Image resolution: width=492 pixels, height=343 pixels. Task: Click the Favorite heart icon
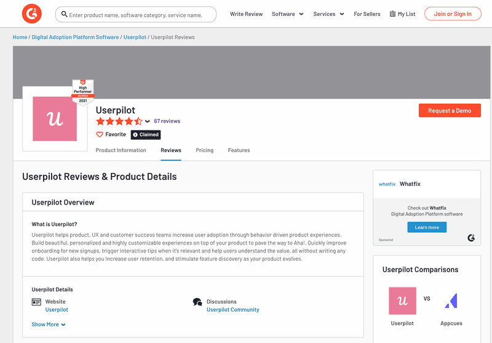tap(100, 134)
